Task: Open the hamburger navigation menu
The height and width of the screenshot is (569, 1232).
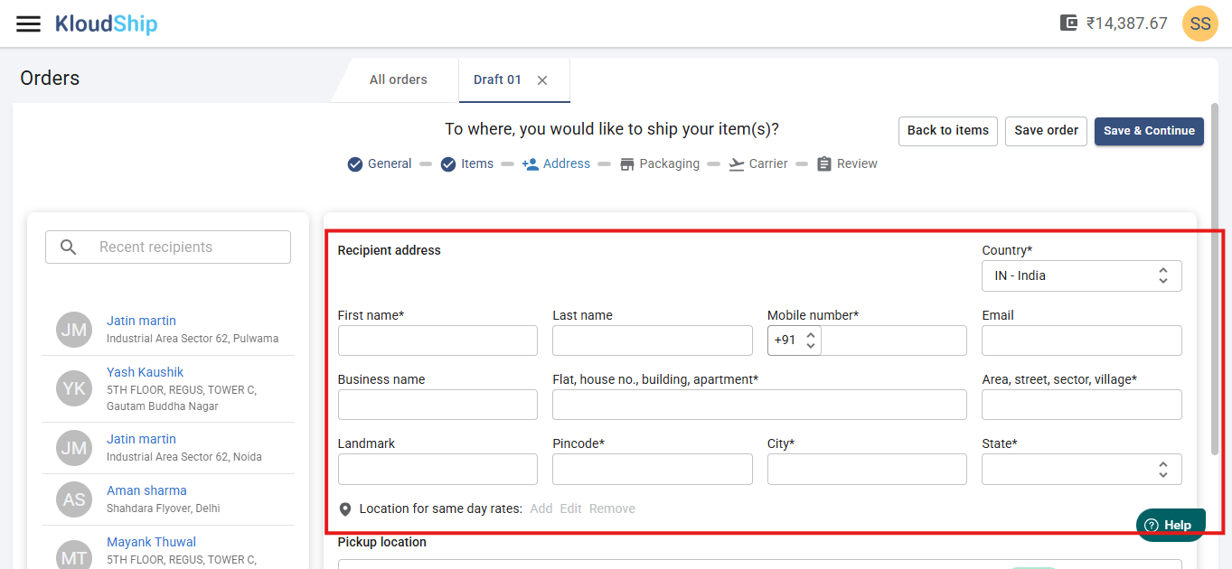Action: click(x=29, y=23)
